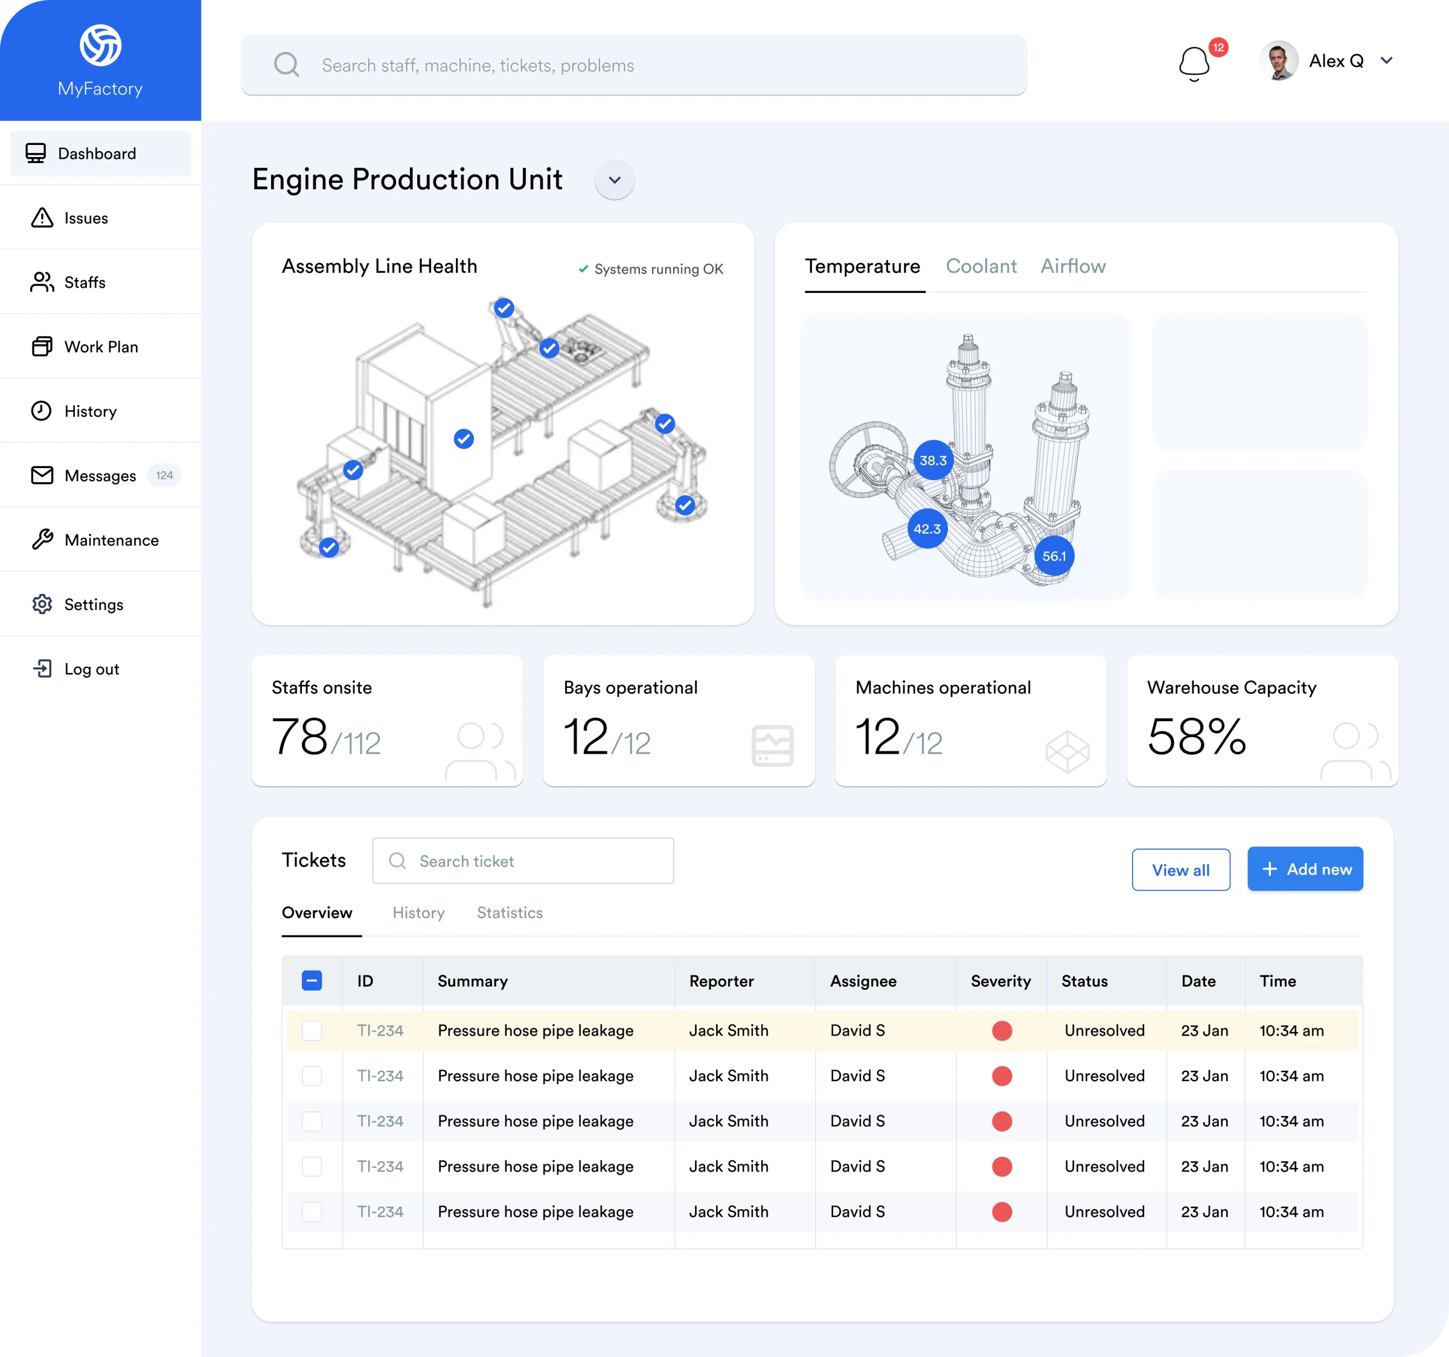Click the Reporter column header
Screen dimensions: 1449x1357
pyautogui.click(x=721, y=981)
